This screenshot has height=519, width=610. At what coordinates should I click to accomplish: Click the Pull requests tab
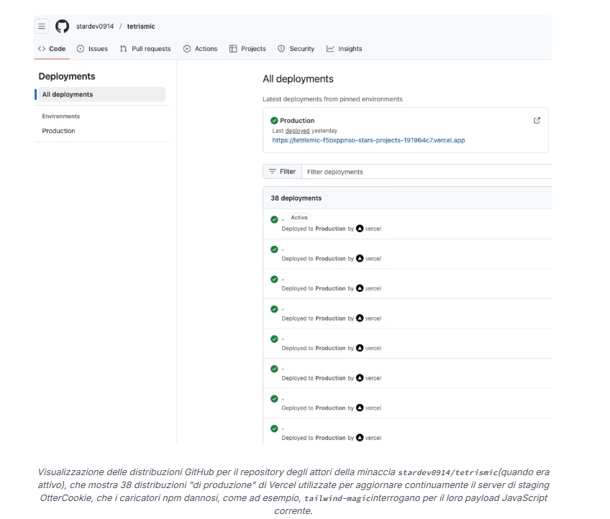(145, 49)
